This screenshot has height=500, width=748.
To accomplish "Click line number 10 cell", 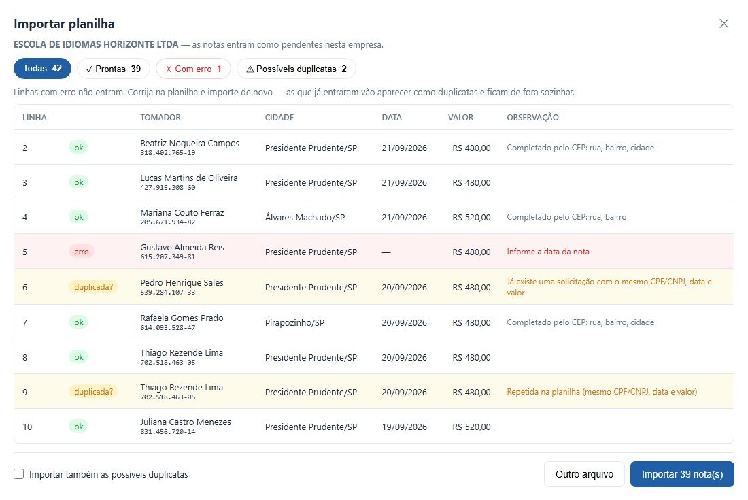I will (x=27, y=427).
